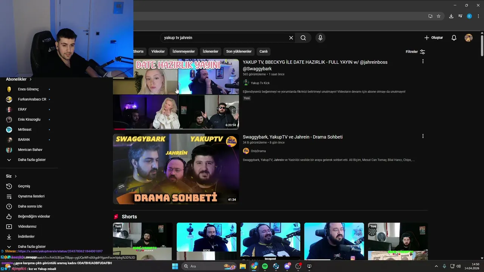Go to OnlyDrama channel
484x272 pixels.
(258, 151)
